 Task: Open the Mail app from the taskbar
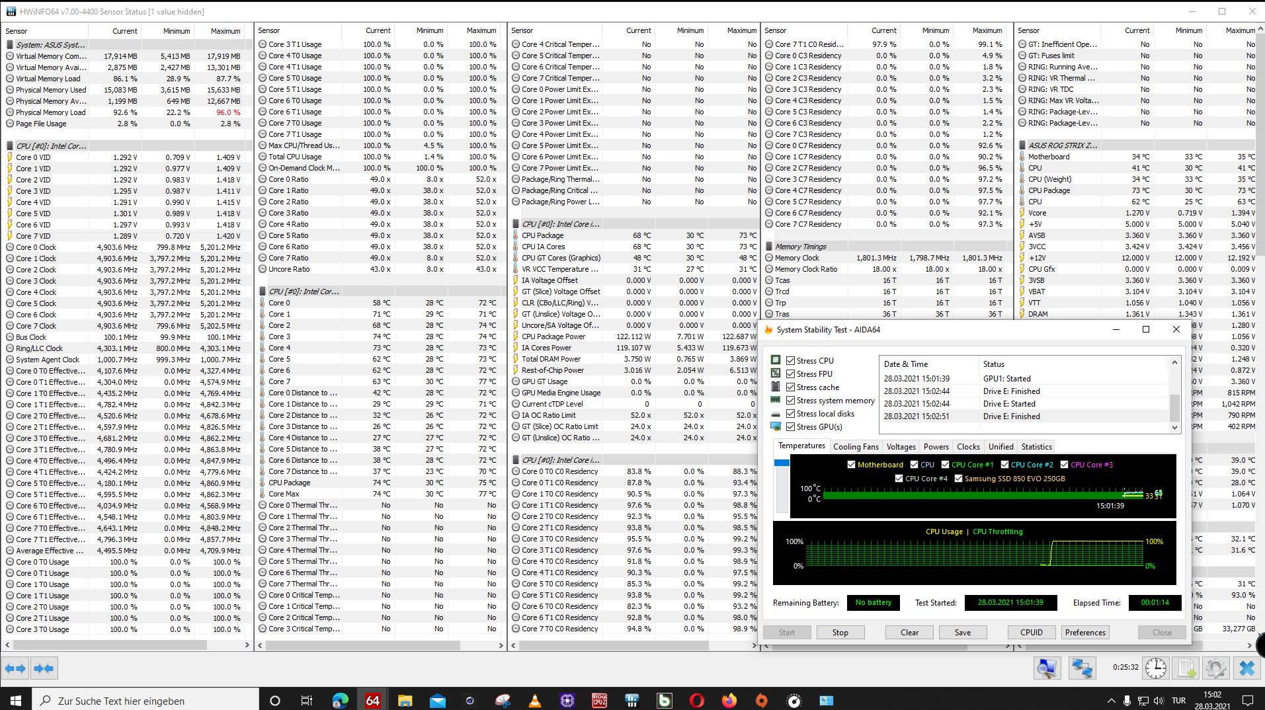point(438,700)
